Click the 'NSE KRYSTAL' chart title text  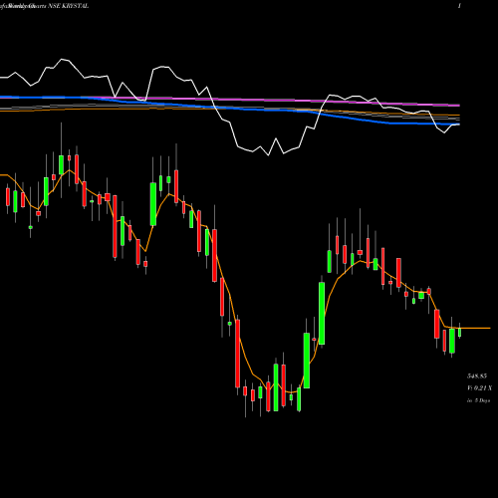68,6
